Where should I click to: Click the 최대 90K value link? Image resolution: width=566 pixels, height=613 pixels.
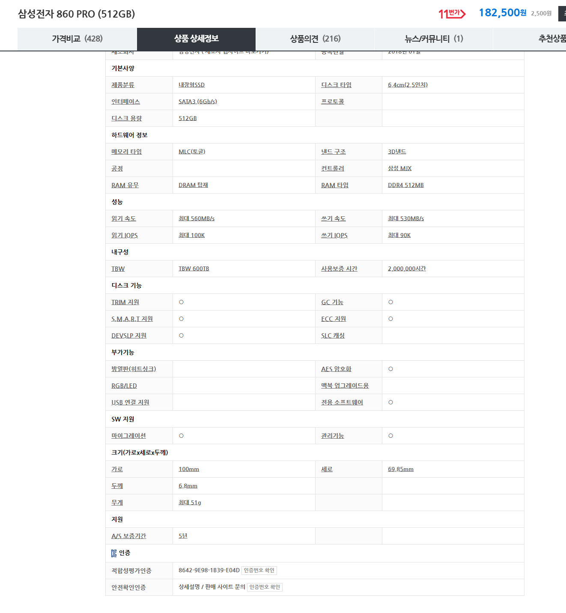point(399,235)
